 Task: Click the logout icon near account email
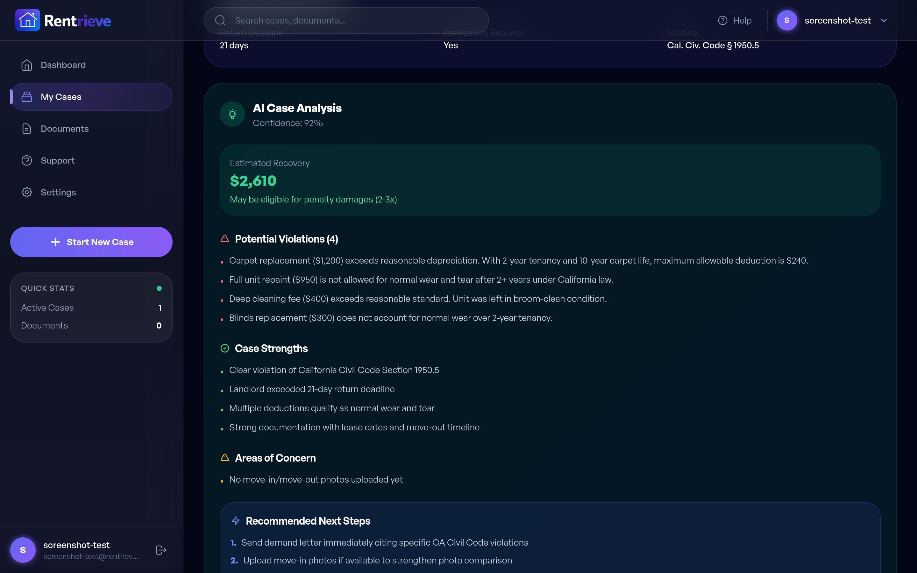(160, 550)
